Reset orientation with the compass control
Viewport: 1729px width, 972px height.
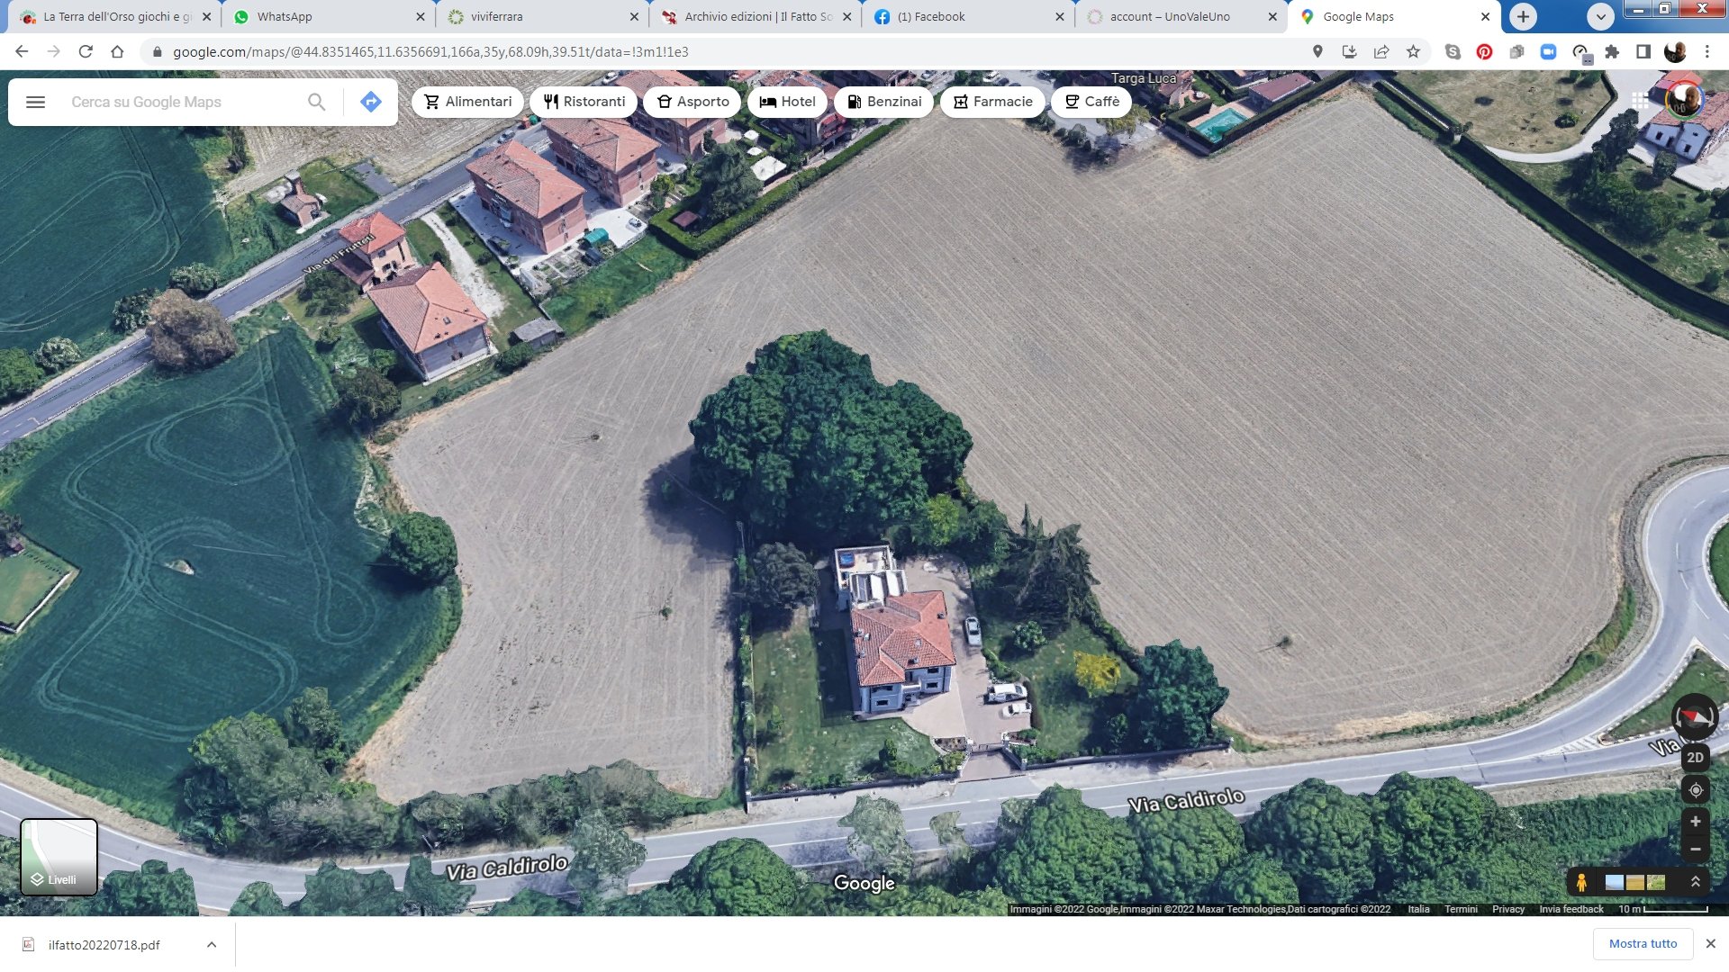point(1694,716)
